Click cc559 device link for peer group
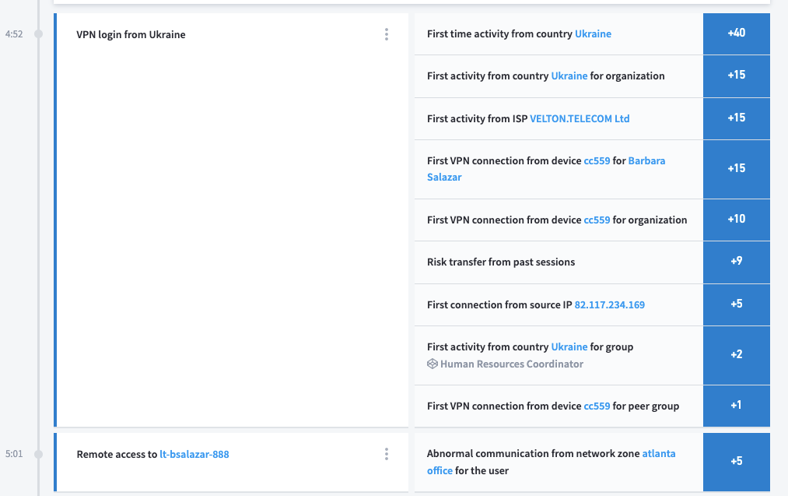Screen dimensions: 788x496 click(x=597, y=406)
